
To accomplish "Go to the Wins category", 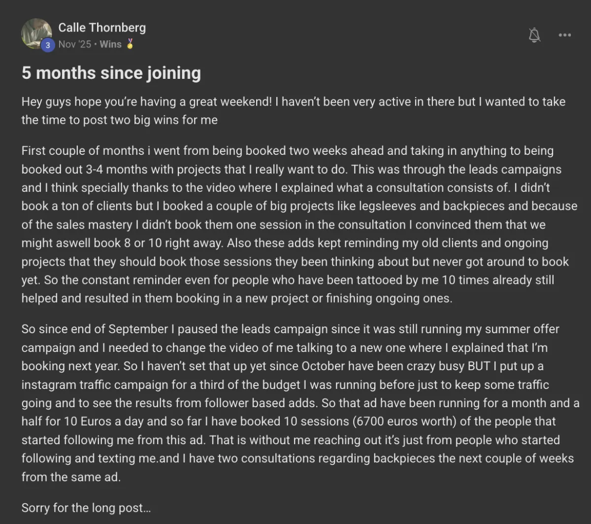I will click(x=110, y=44).
